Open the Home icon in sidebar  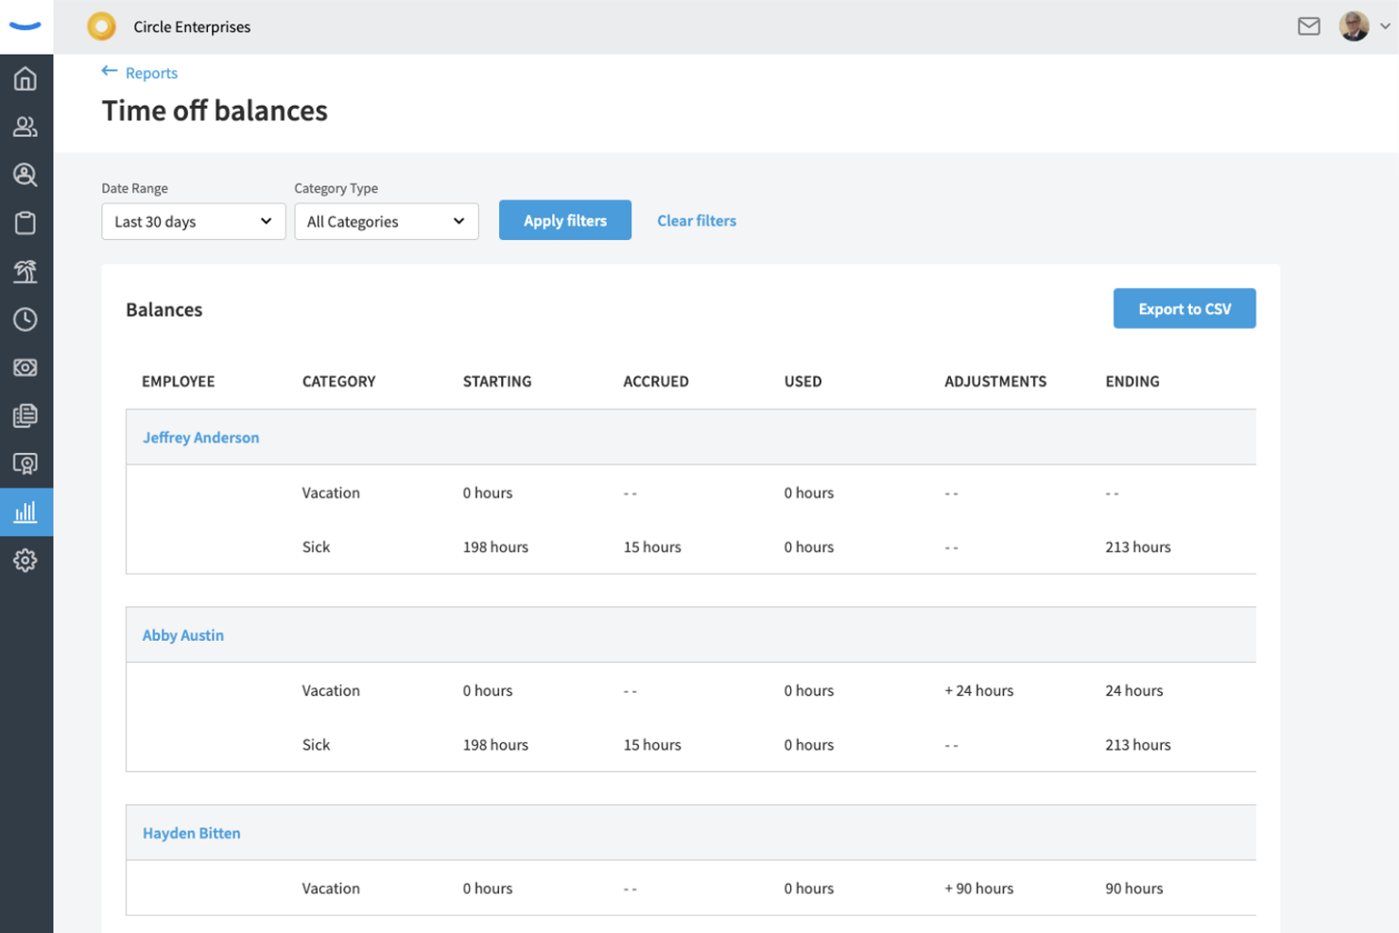(26, 78)
